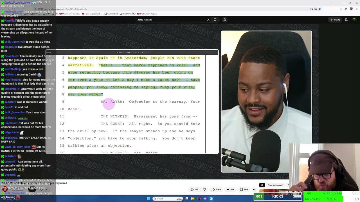Viewport: 360px width, 202px height.
Task: Click chat username Bravo2zero
Action: [x=11, y=56]
